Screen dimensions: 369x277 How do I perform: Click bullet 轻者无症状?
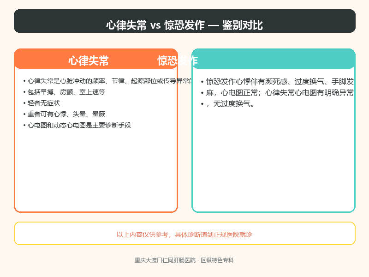pos(42,103)
